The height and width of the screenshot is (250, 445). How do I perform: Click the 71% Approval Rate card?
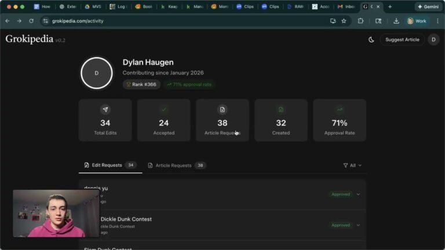pos(340,120)
